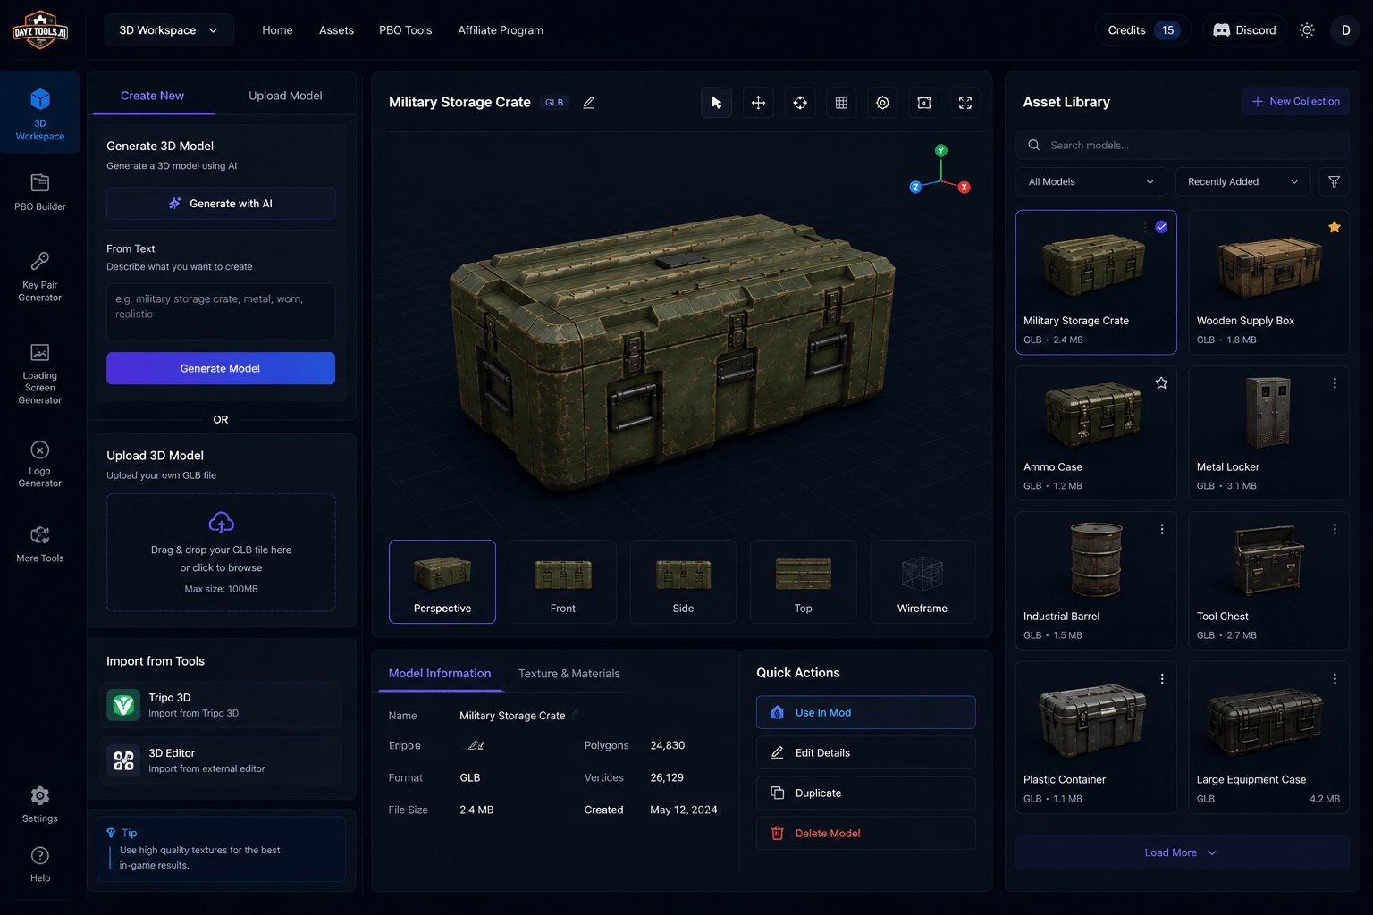Open the Recently Added sort dropdown
Image resolution: width=1373 pixels, height=915 pixels.
tap(1242, 181)
